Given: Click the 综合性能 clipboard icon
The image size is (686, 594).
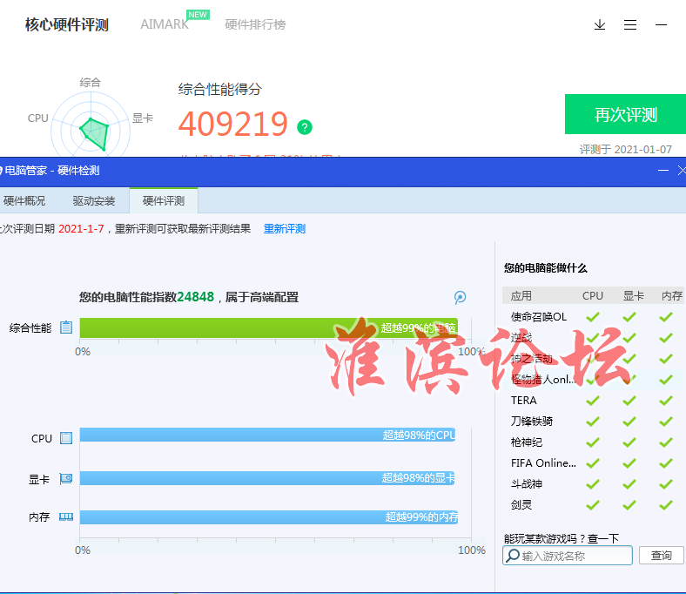Looking at the screenshot, I should click(66, 327).
